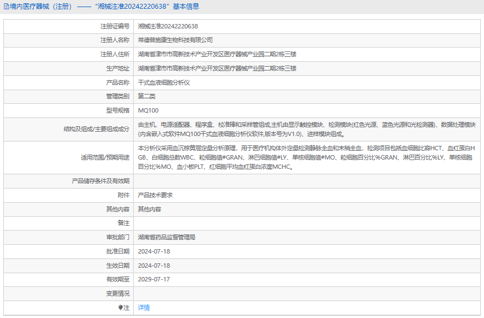Click the 结构及组成 description text
This screenshot has width=484, height=318.
(307, 129)
